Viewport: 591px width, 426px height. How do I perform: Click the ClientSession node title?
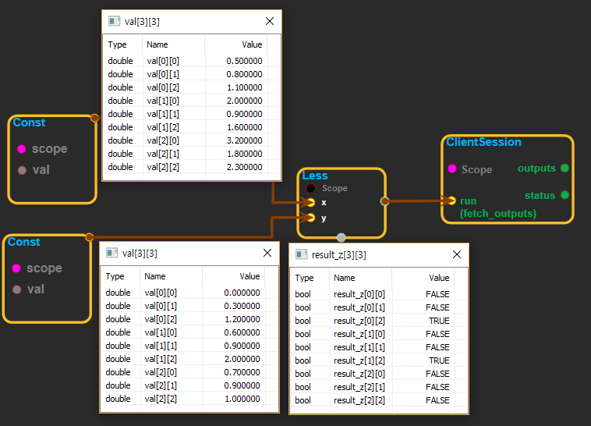[483, 142]
